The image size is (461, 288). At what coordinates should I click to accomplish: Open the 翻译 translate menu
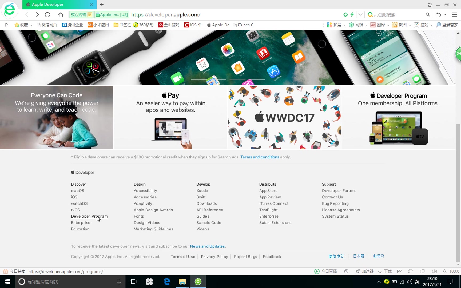tap(380, 25)
